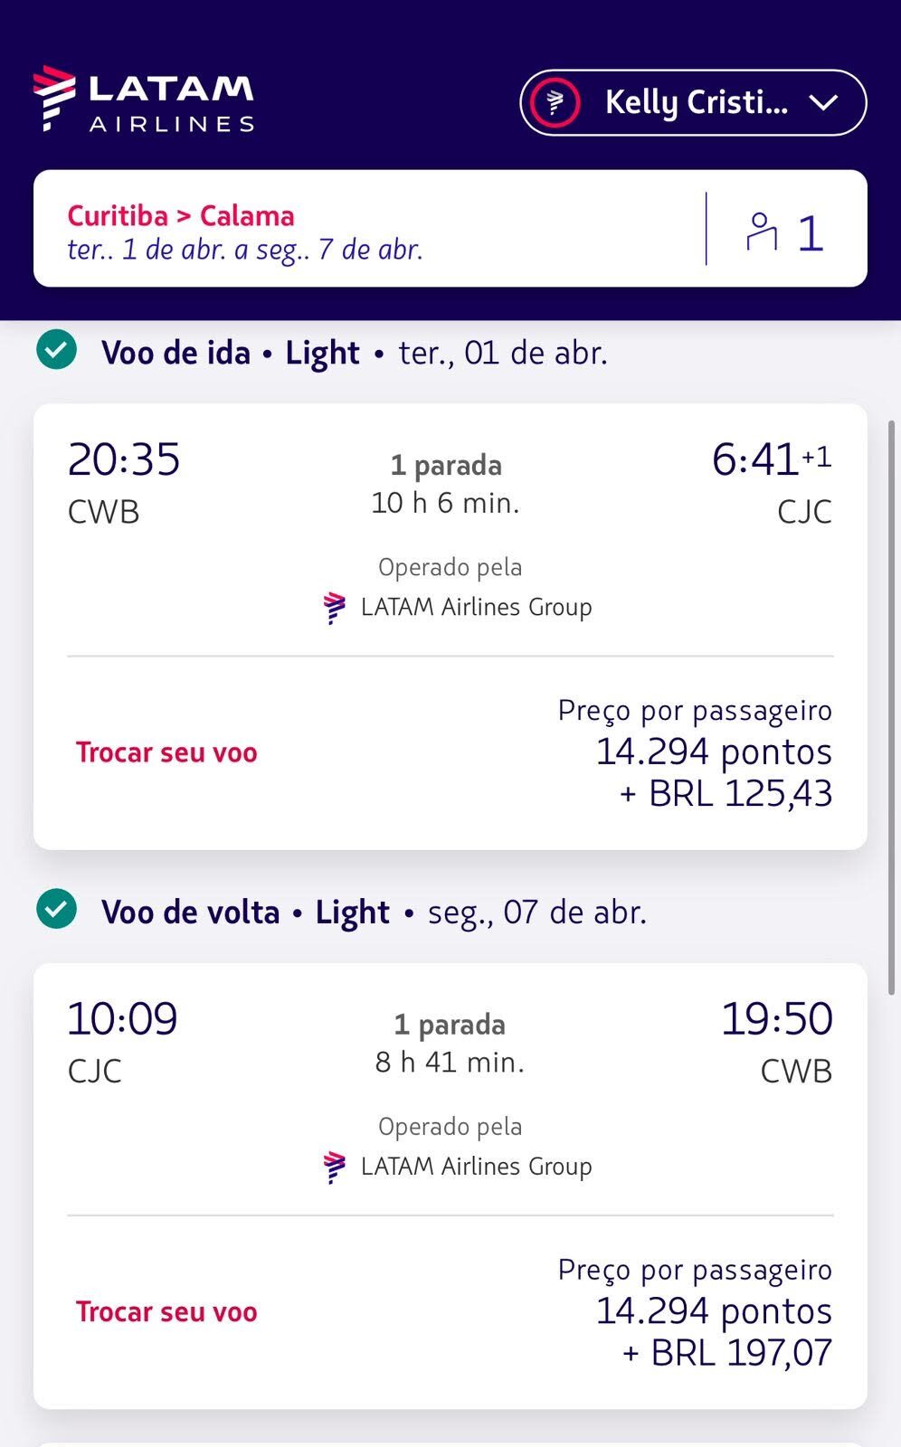Click the 20:35 CWB departure time
Image resolution: width=901 pixels, height=1447 pixels.
pos(124,459)
